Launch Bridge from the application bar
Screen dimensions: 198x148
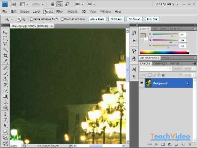(14, 5)
